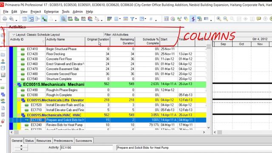The height and width of the screenshot is (153, 272).
Task: Toggle the highlighted blue vertical-line toolbar button
Action: tap(193, 19)
